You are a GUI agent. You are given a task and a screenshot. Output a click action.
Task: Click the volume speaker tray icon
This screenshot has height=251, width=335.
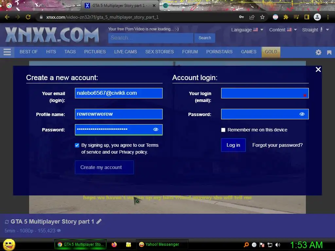pyautogui.click(x=277, y=245)
